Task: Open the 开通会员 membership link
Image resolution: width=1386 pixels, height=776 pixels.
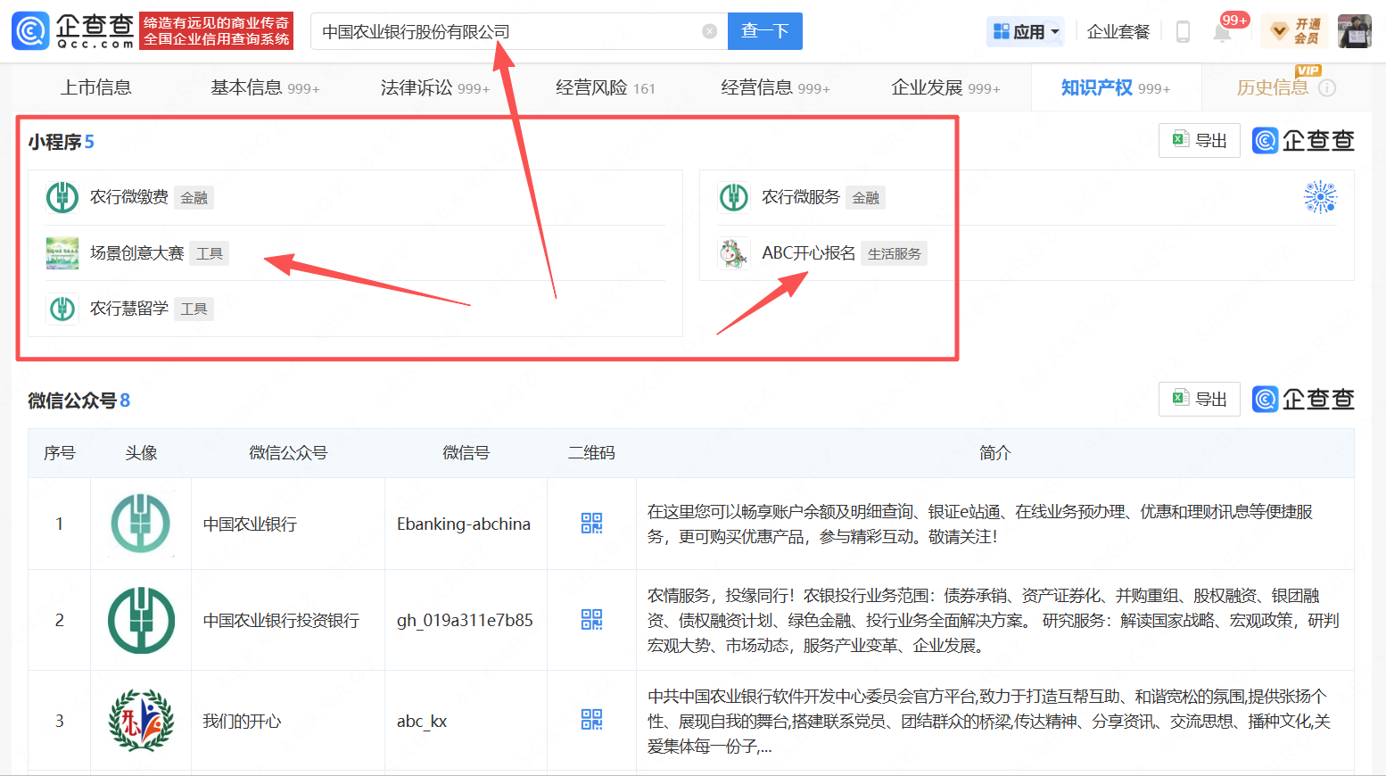Action: click(1293, 30)
